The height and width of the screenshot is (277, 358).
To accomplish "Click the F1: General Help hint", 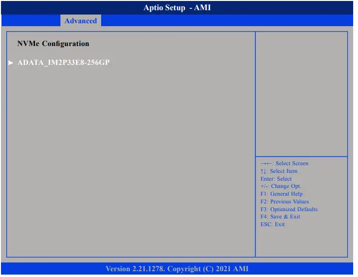I will [x=281, y=194].
